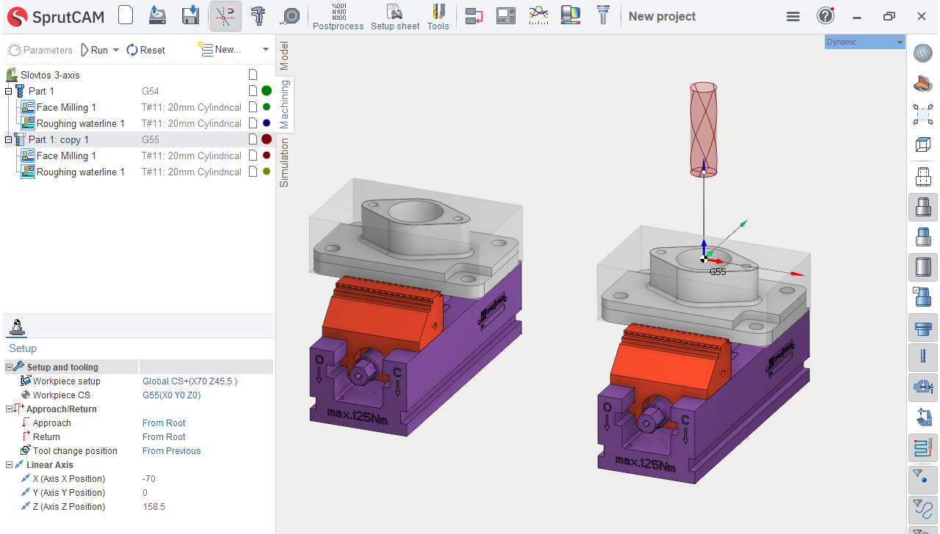Viewport: 940px width, 534px height.
Task: Select Roughing waterline 1 under Part 1
Action: click(x=81, y=123)
